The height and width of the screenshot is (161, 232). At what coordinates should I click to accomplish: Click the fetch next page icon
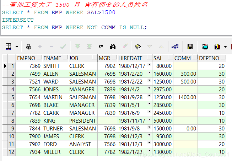pos(77,46)
